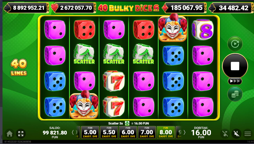The height and width of the screenshot is (144, 254).
Task: Select the 5.50 FUN bet
Action: pyautogui.click(x=109, y=132)
